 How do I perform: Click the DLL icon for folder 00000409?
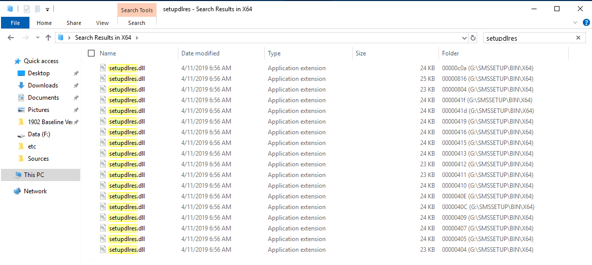104,217
